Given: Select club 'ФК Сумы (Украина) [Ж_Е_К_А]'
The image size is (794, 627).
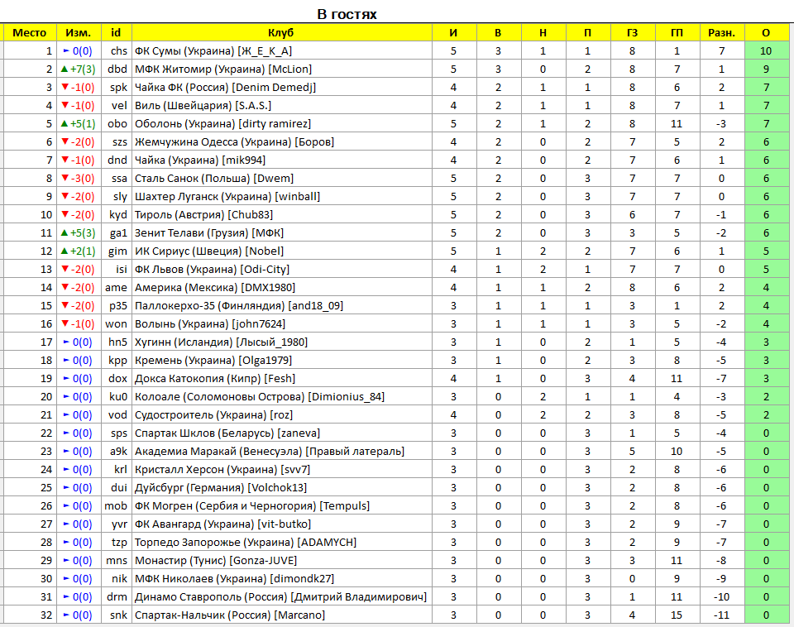Looking at the screenshot, I should tap(213, 51).
